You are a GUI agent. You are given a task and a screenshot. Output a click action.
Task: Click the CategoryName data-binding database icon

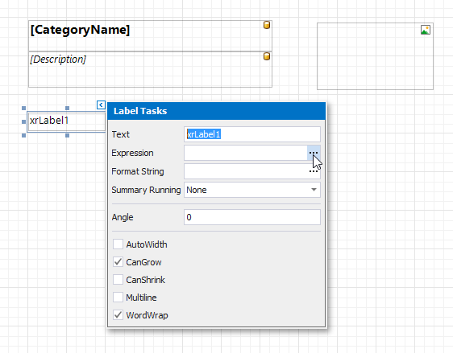267,25
